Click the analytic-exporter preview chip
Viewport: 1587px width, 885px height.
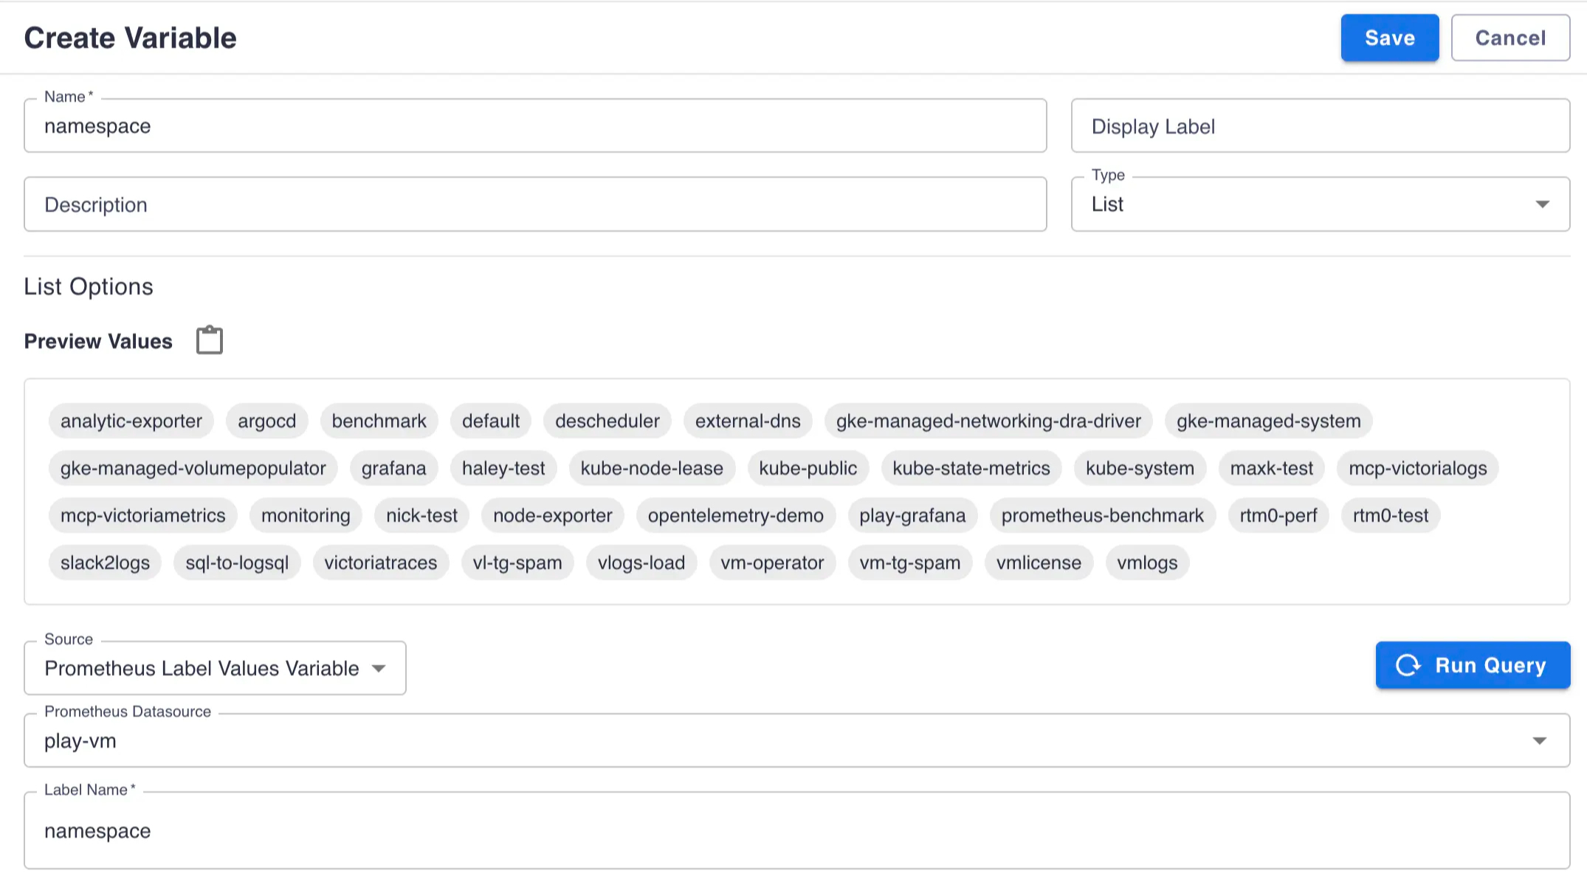pyautogui.click(x=131, y=421)
